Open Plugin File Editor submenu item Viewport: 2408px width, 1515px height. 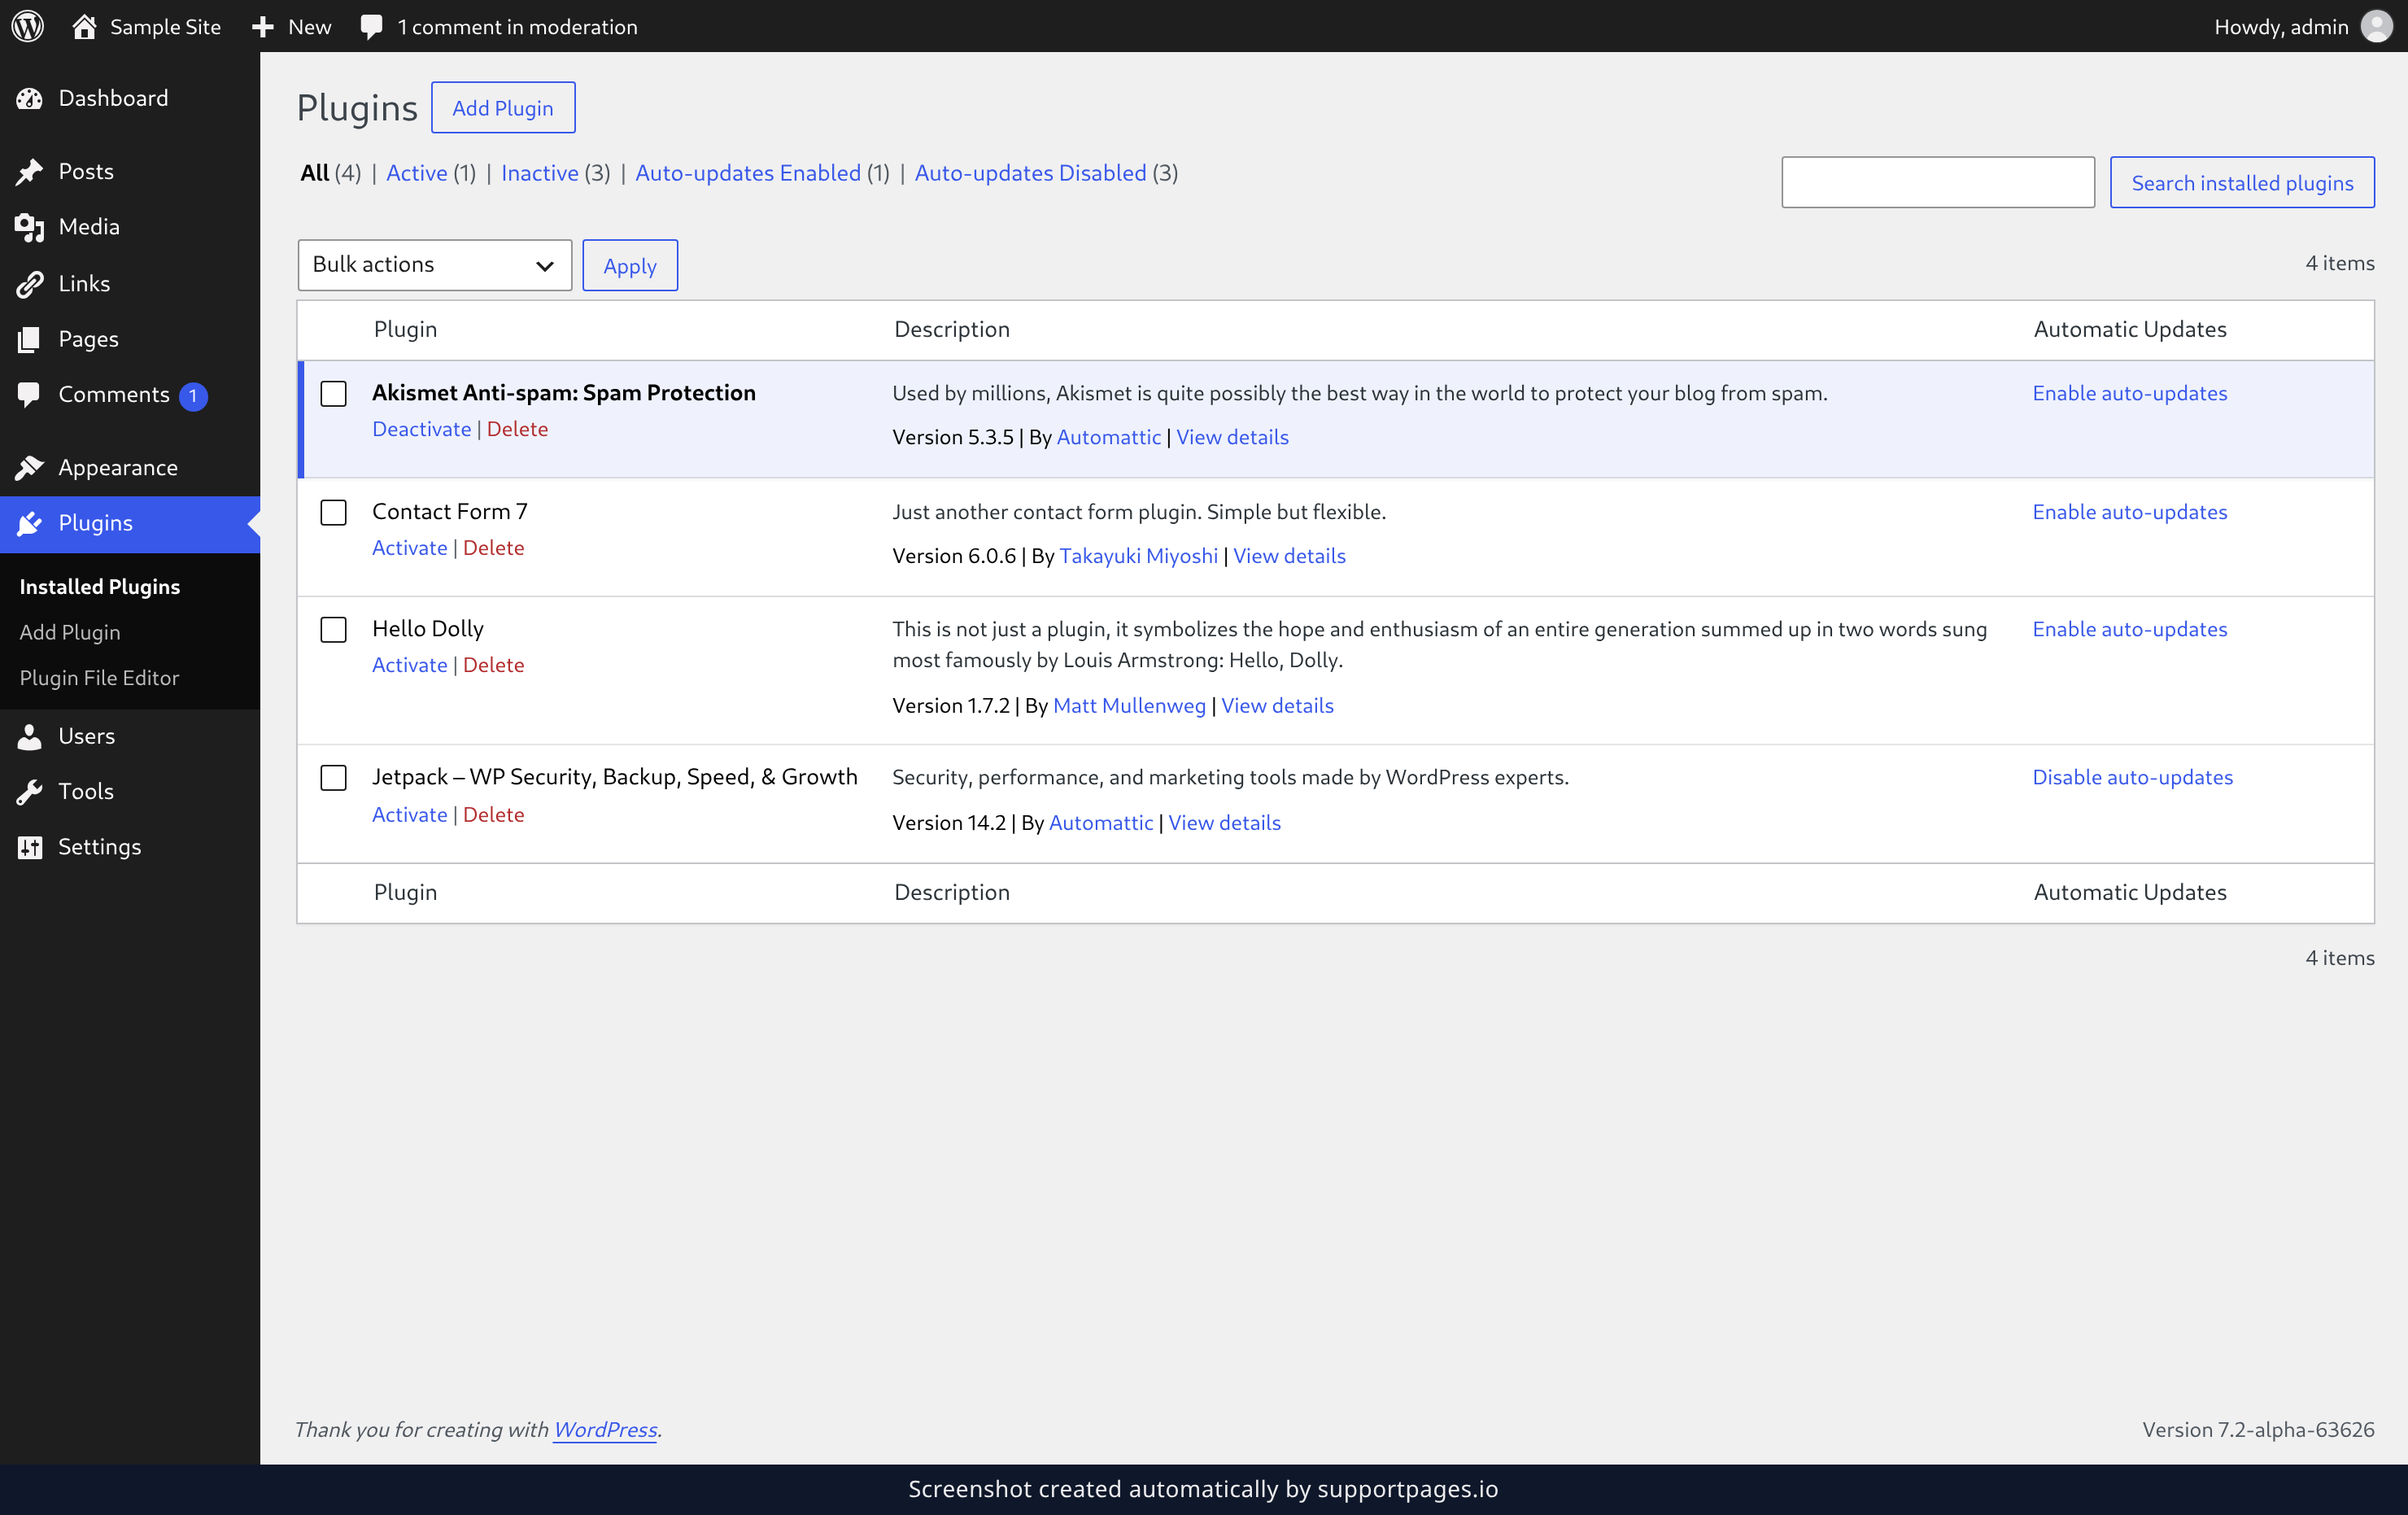(99, 677)
